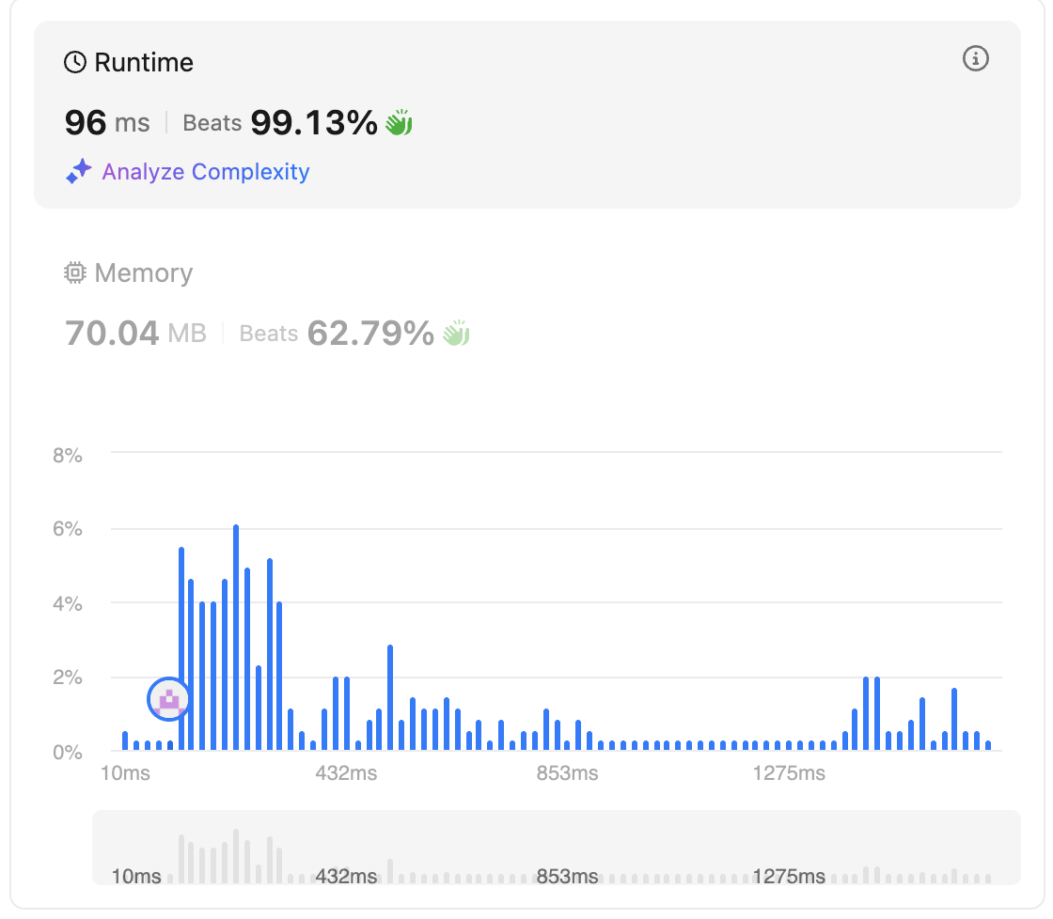This screenshot has width=1053, height=919.
Task: Click the tallest bar above 6%
Action: [x=236, y=637]
